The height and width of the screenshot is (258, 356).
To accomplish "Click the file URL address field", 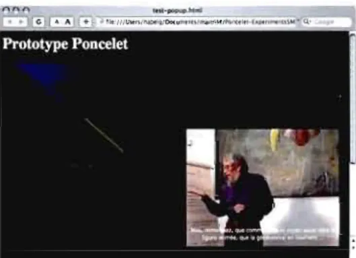I will tap(197, 22).
